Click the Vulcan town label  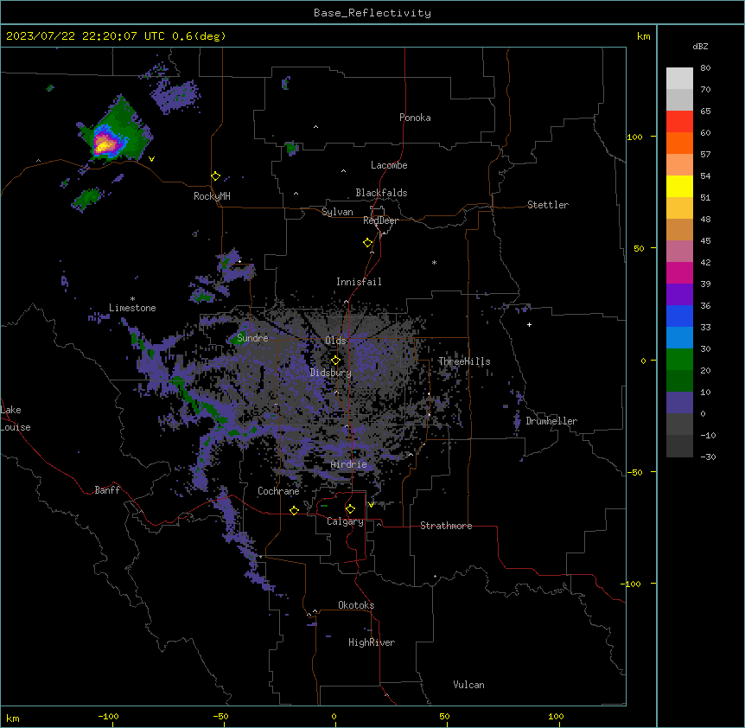[x=468, y=685]
